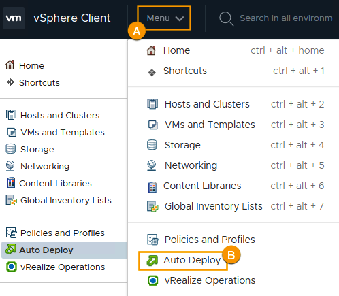Click the search magnifier icon
Viewport: 339px width, 296px height.
pyautogui.click(x=226, y=18)
